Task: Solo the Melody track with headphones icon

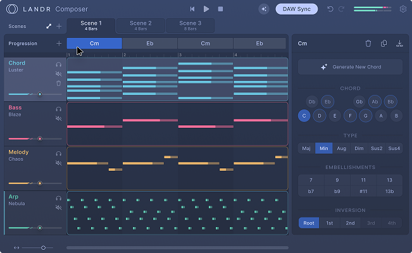Action: (x=59, y=154)
